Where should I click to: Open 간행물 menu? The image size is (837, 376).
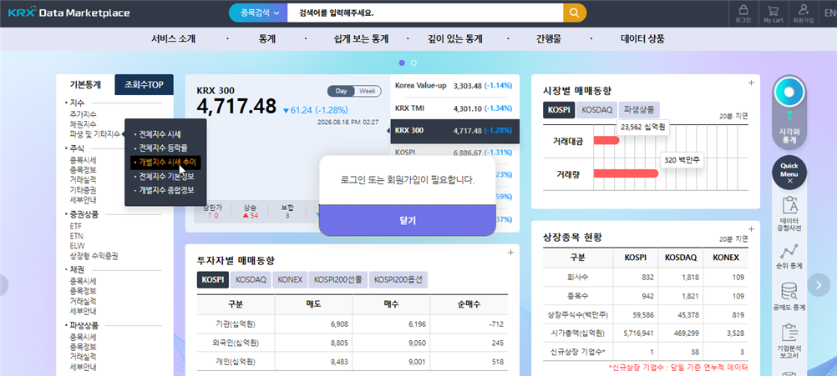tap(549, 39)
